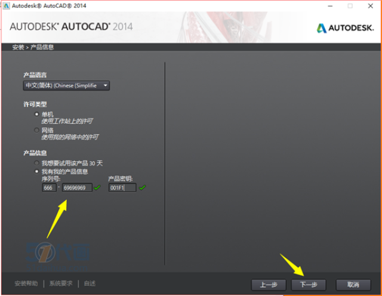
Task: Click the product key field 001F1
Action: 122,187
